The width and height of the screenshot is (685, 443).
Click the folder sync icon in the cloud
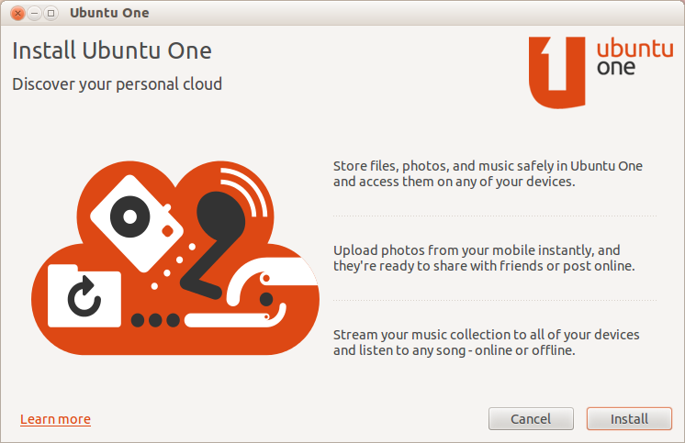(x=84, y=295)
